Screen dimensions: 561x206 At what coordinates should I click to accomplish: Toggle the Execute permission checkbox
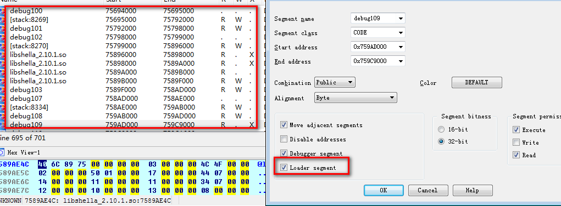pos(516,130)
